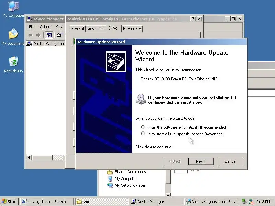The image size is (275, 206).
Task: Open My Computer link in Explorer pane
Action: (126, 179)
